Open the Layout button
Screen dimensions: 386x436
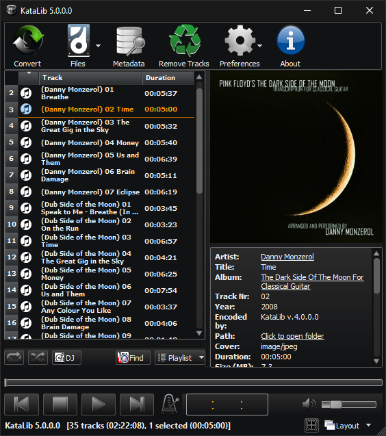(x=342, y=426)
